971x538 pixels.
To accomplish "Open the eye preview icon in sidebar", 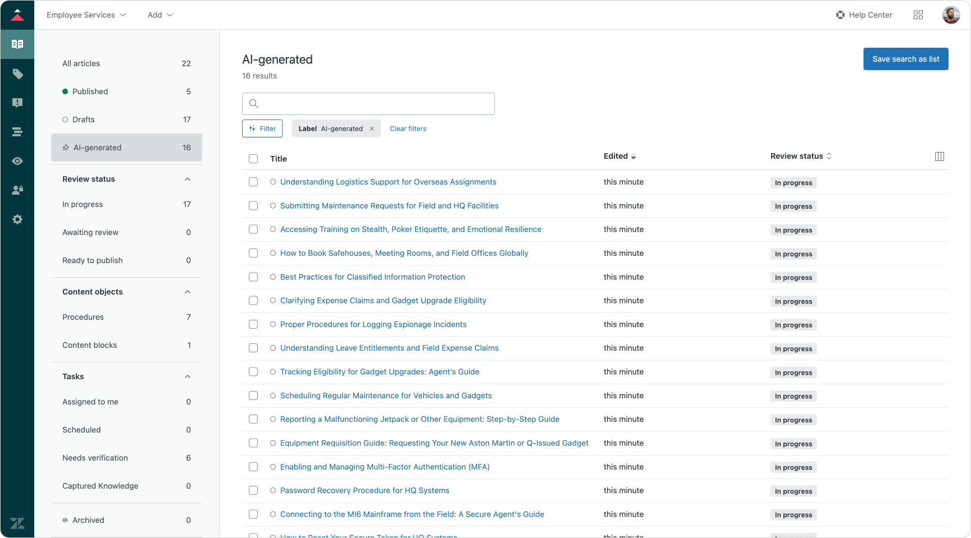I will pyautogui.click(x=17, y=161).
